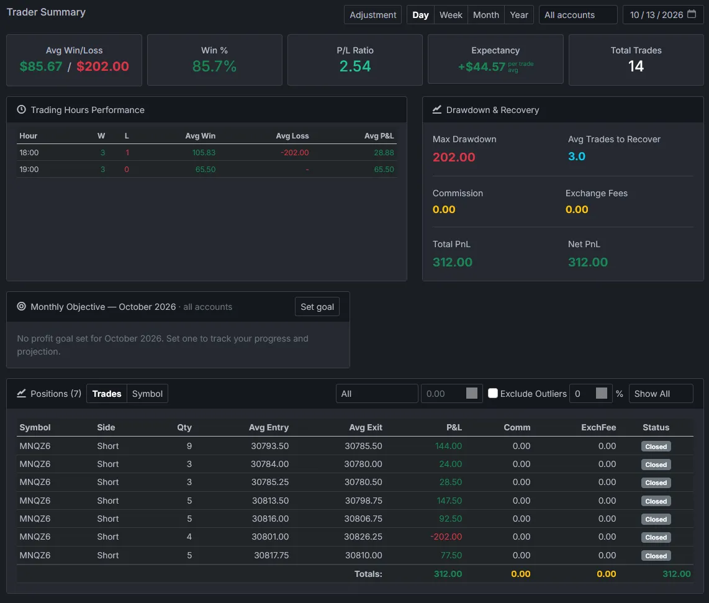This screenshot has width=709, height=603.
Task: Click the ExchFee column header
Action: (598, 427)
